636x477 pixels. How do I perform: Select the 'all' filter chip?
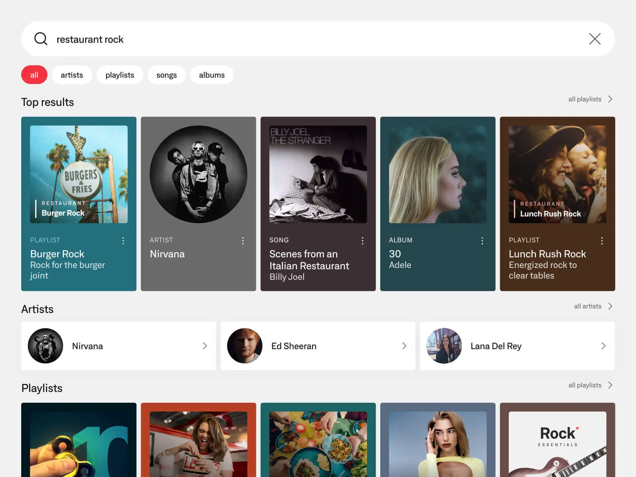tap(34, 75)
